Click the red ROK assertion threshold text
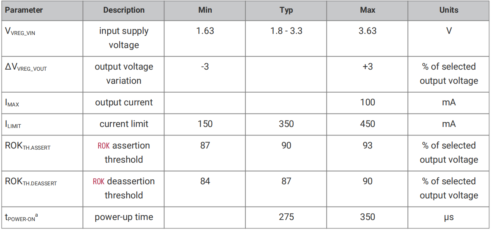The height and width of the screenshot is (230, 492). [x=104, y=146]
